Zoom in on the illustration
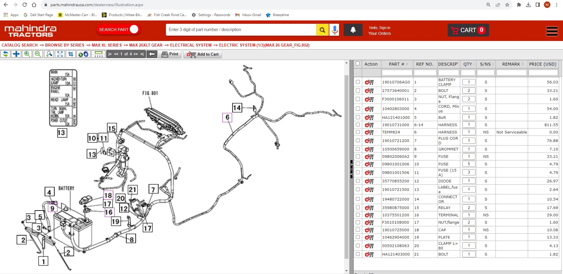The height and width of the screenshot is (274, 563). click(x=27, y=54)
